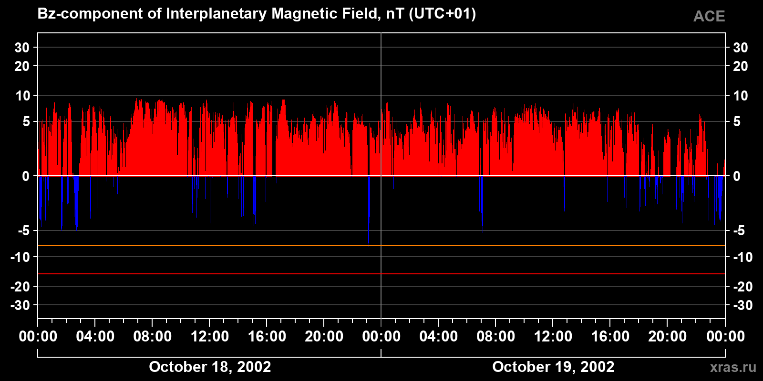Image resolution: width=763 pixels, height=381 pixels.
Task: Click the "5" label on the left axis
Action: (26, 122)
